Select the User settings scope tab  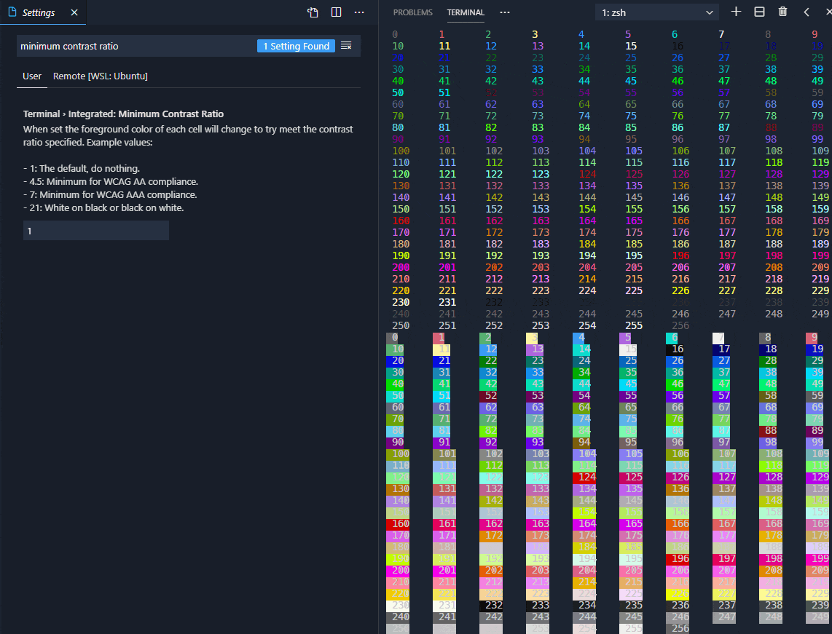coord(32,75)
